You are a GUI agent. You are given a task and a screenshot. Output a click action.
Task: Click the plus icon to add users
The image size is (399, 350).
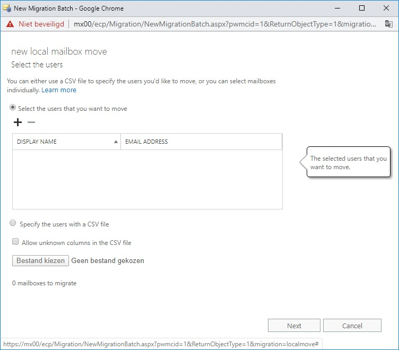point(18,122)
